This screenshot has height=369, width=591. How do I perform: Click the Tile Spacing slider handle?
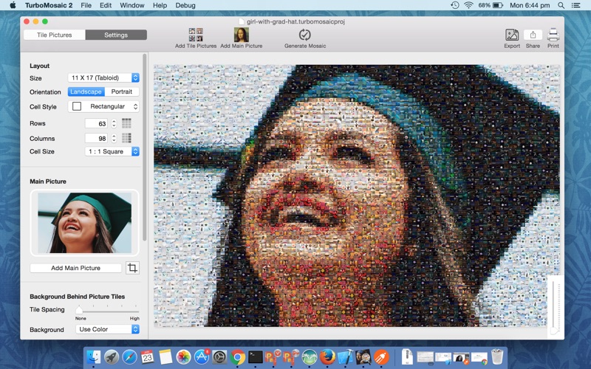coord(79,309)
